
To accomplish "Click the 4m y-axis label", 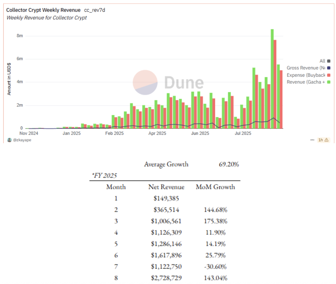I will [20, 82].
